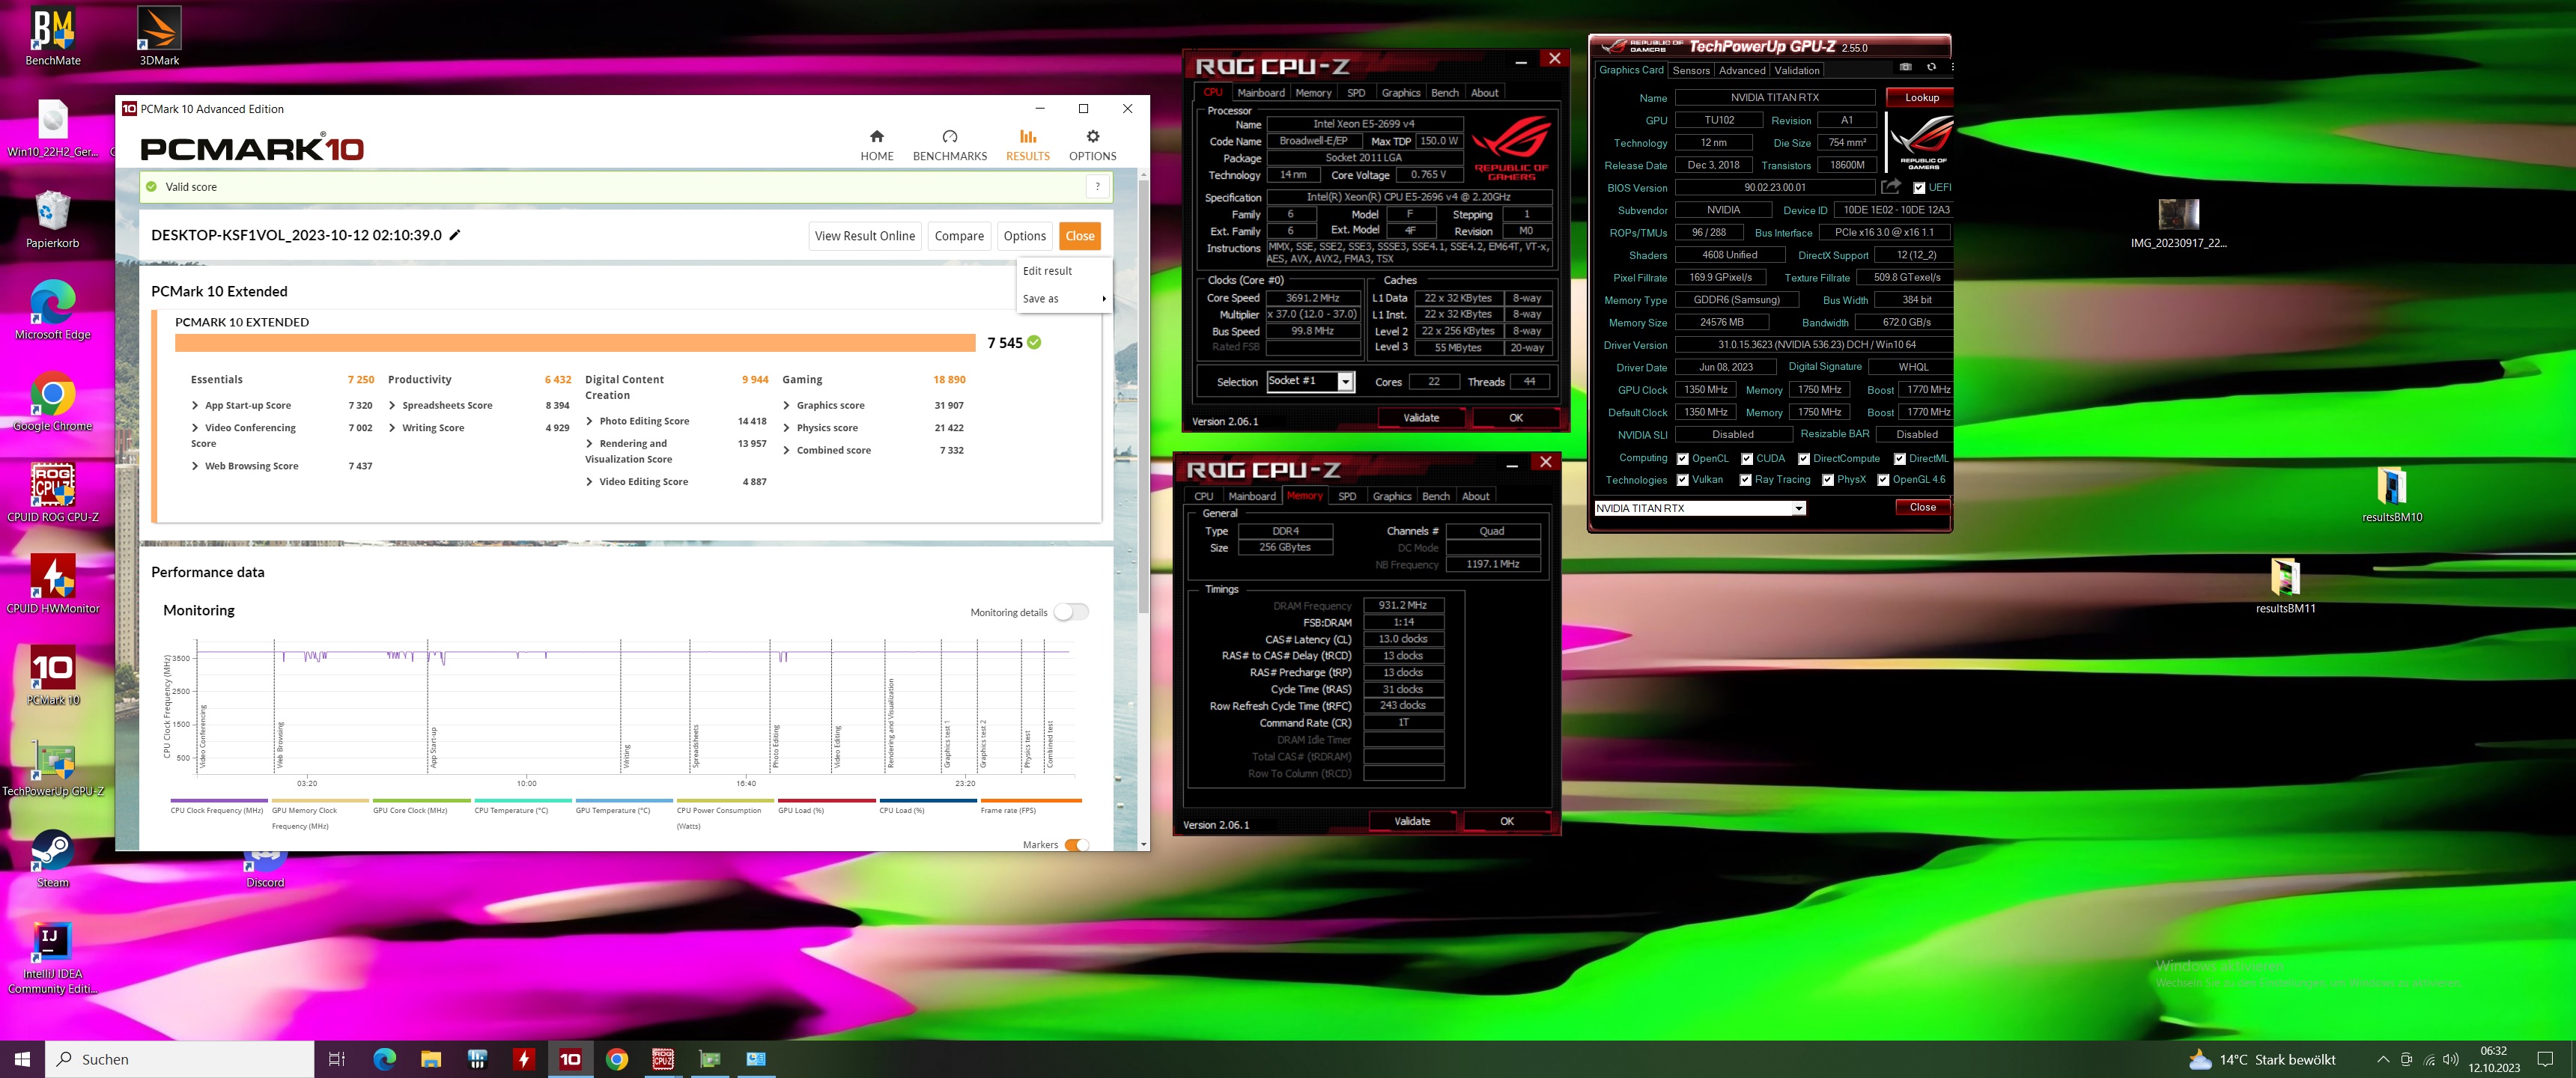Click the BIOS share/export icon in GPU-Z
The height and width of the screenshot is (1078, 2576).
[x=1890, y=186]
